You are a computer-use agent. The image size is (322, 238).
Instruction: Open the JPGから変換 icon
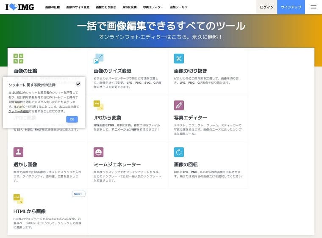click(99, 105)
